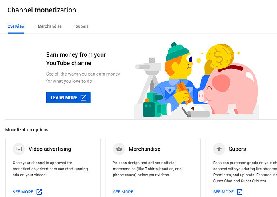
Task: Open SEE MORE under Merchandise card
Action: 123,192
